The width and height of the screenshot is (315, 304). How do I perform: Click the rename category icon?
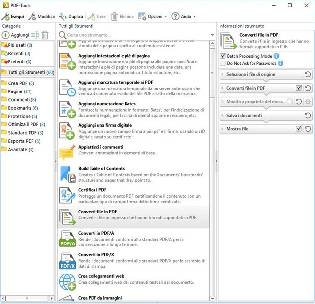pos(35,35)
